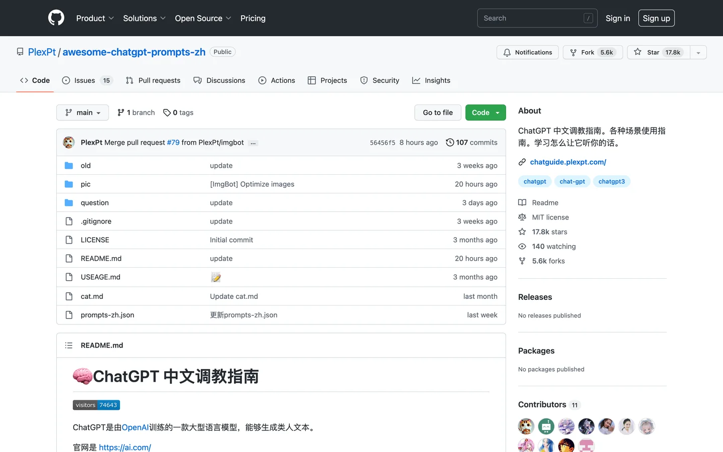
Task: Open the green Code dropdown
Action: [x=486, y=112]
